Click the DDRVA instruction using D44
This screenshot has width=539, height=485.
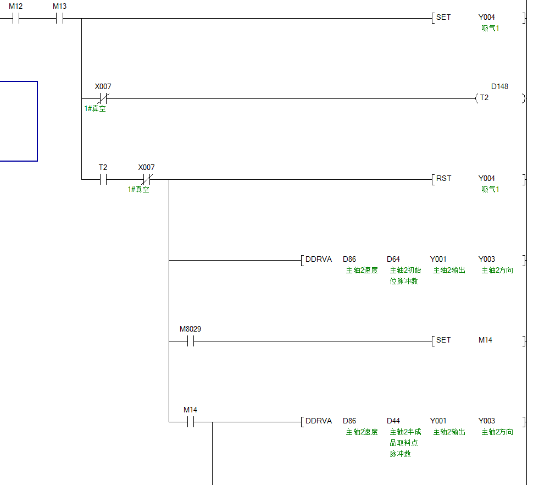pyautogui.click(x=319, y=421)
